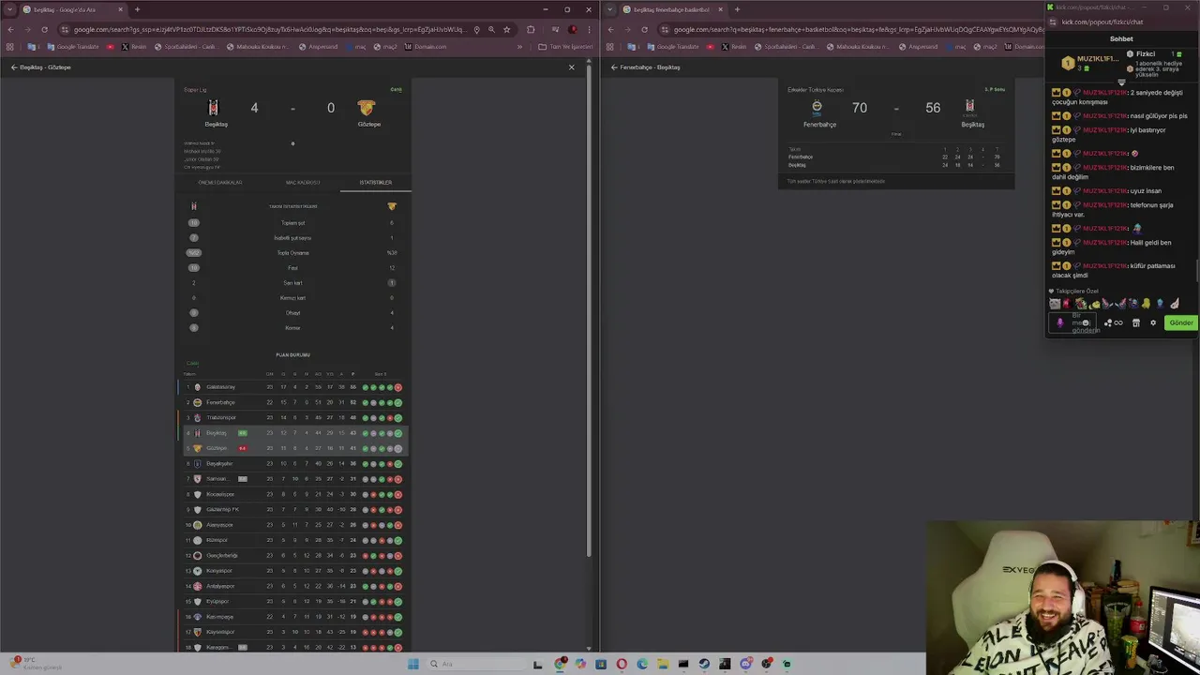Open Google Translate bookmark in right browser
The width and height of the screenshot is (1200, 675).
pos(674,47)
